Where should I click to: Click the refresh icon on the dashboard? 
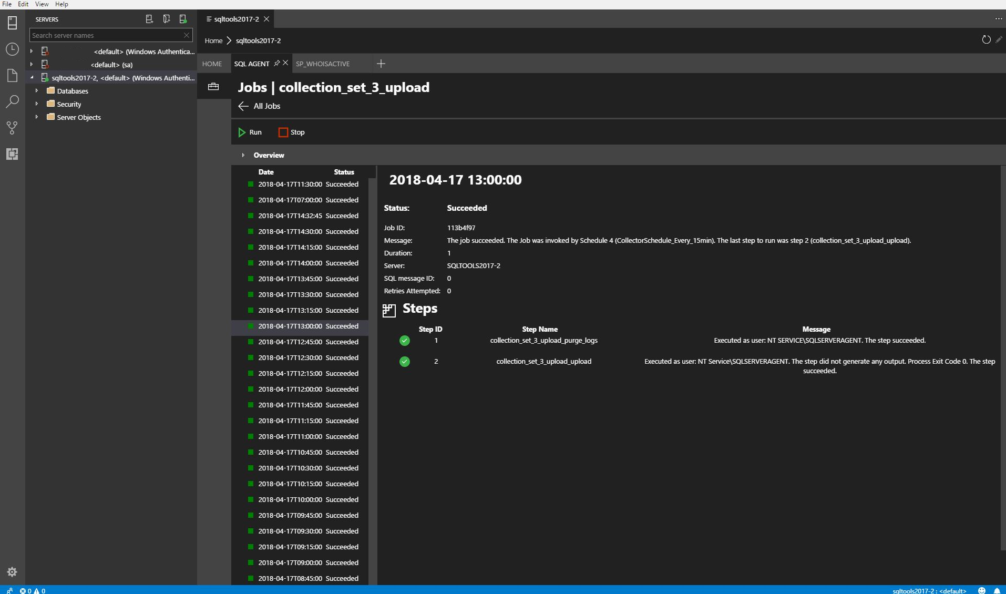[x=986, y=40]
